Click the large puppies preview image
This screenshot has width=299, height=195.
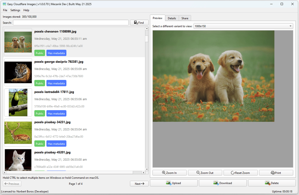pyautogui.click(x=213, y=76)
